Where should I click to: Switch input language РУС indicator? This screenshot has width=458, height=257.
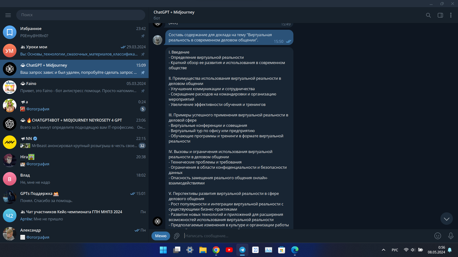[395, 250]
